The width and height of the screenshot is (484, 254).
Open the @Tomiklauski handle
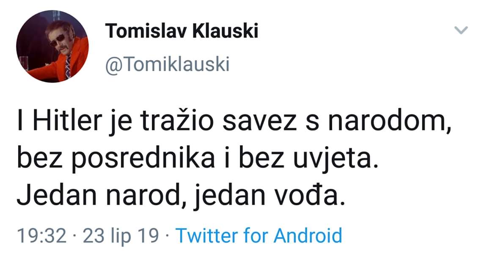coord(167,64)
